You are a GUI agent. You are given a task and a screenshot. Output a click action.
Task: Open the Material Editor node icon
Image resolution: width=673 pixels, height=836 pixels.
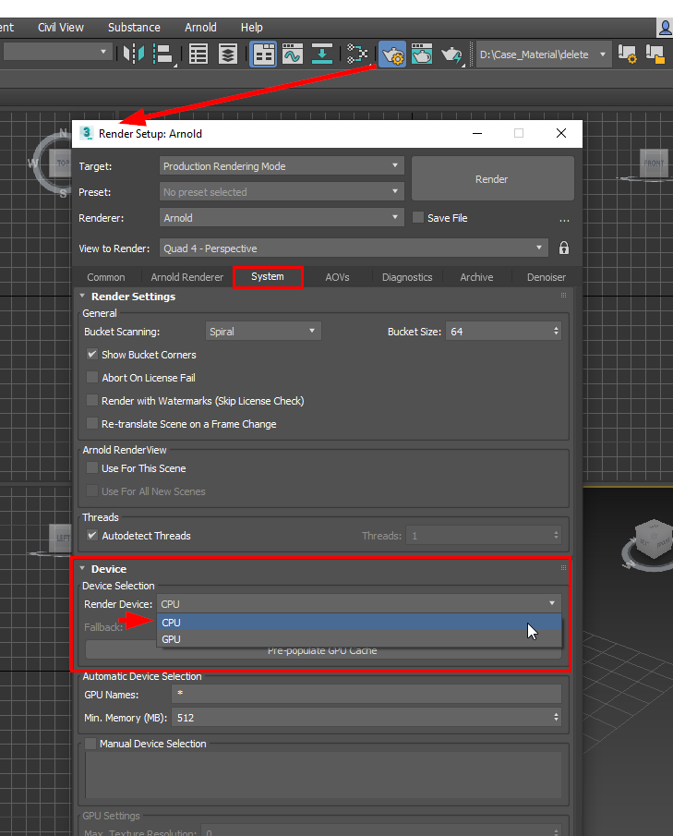point(357,54)
